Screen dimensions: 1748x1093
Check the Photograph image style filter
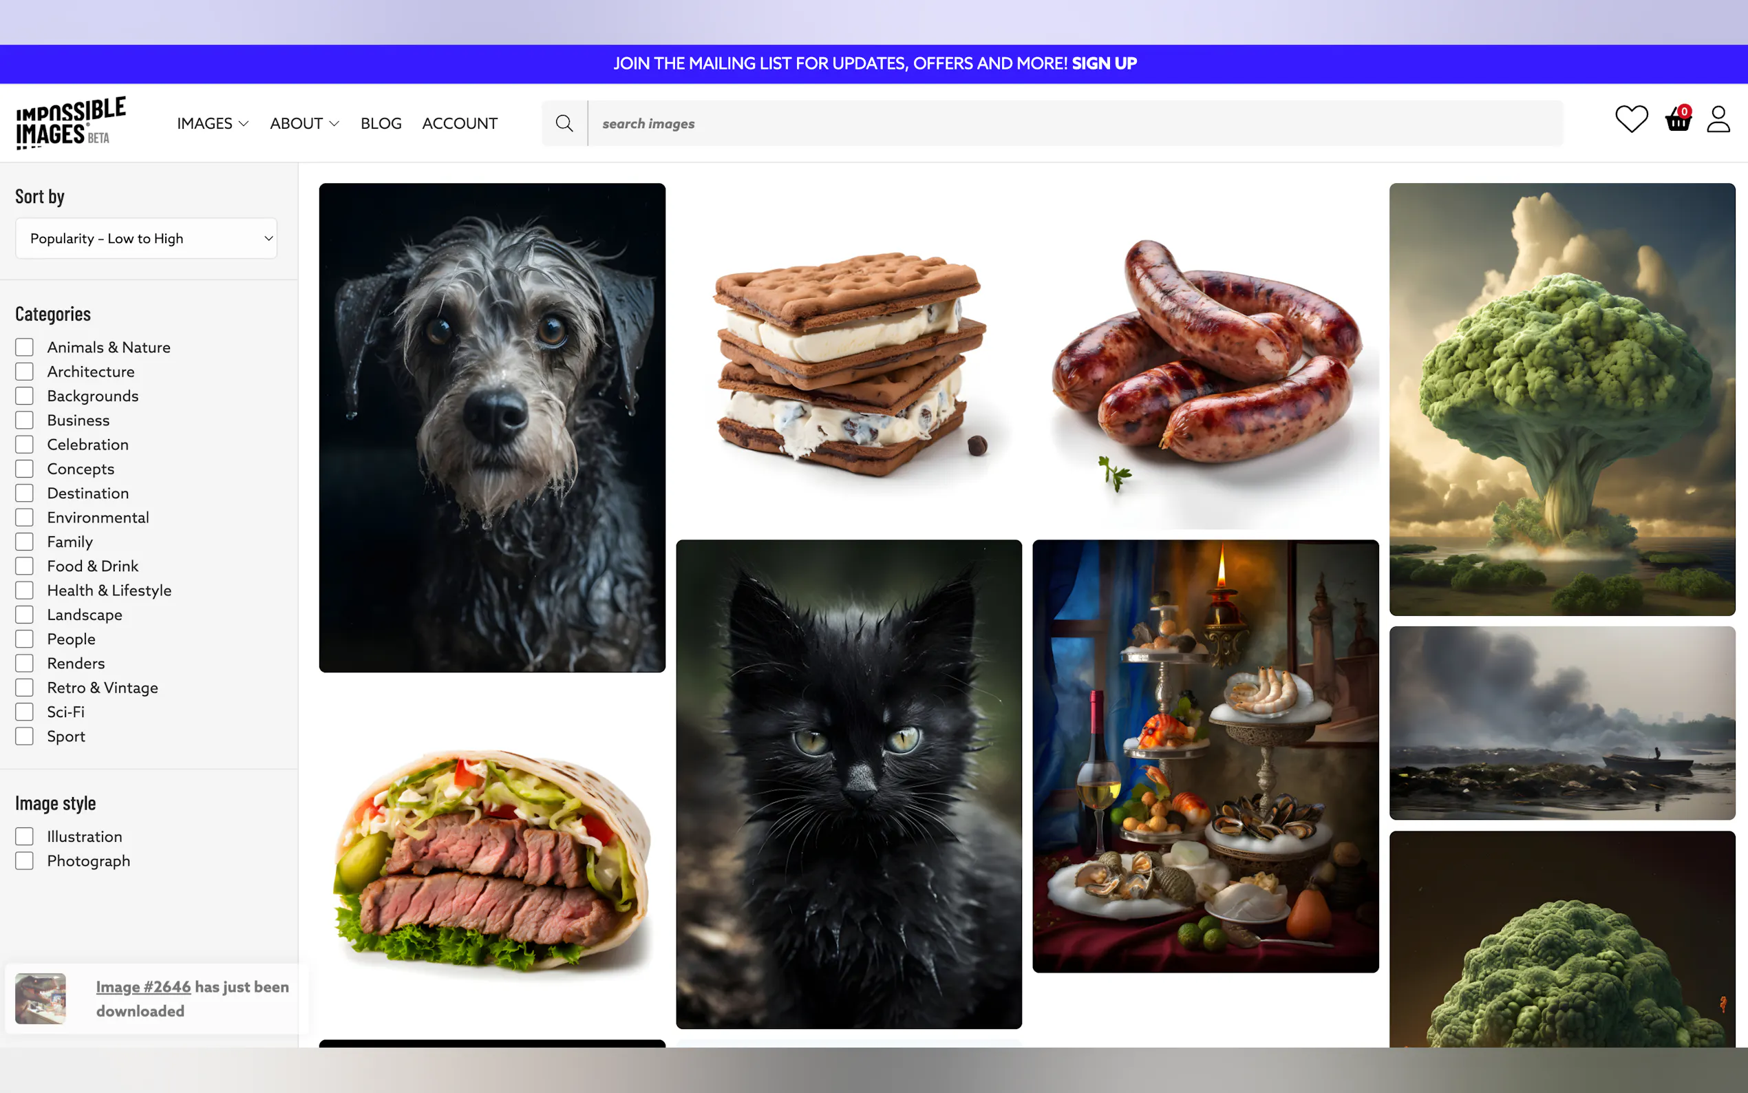click(25, 860)
